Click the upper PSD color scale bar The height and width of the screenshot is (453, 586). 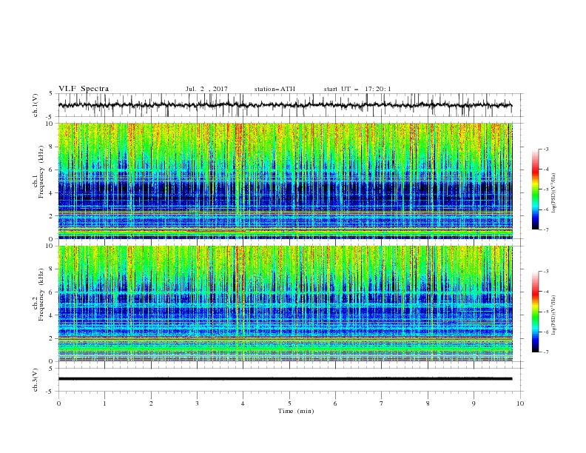pos(535,189)
